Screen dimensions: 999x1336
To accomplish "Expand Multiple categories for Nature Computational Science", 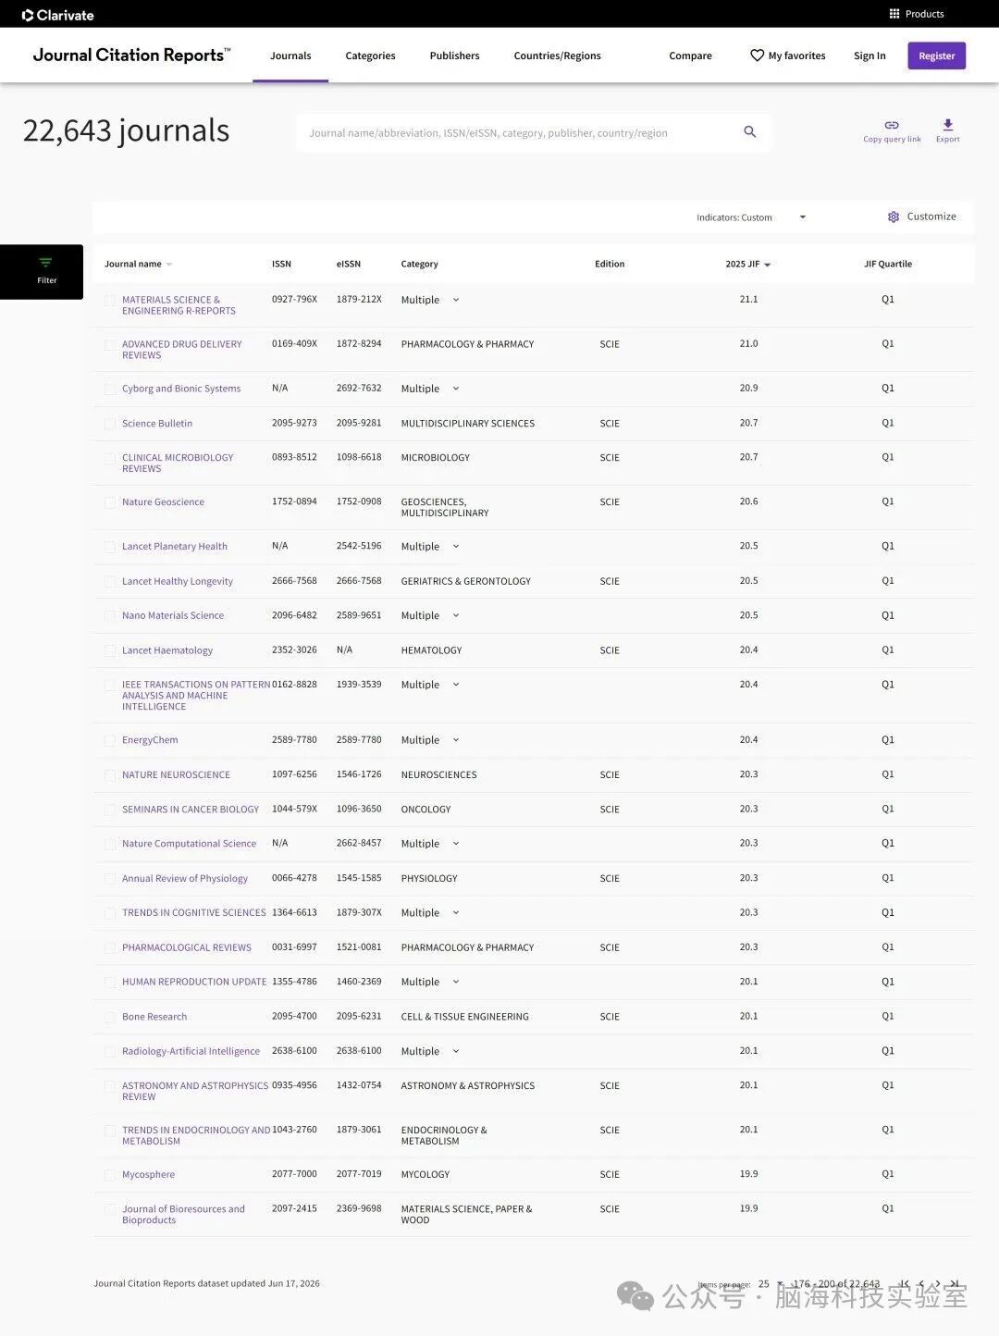I will point(456,844).
